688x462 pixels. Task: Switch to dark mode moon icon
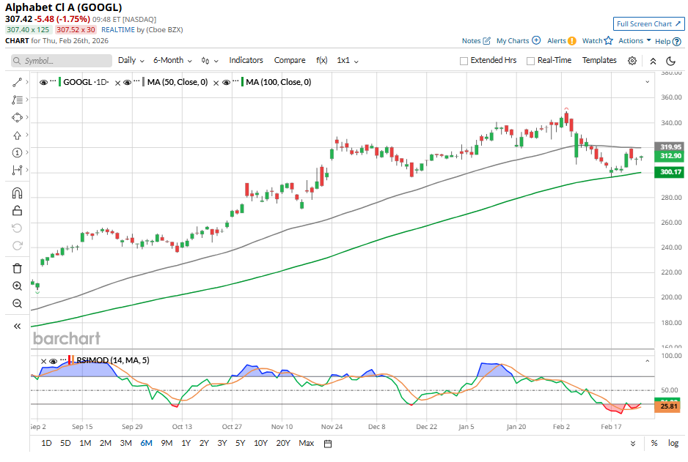[x=670, y=61]
